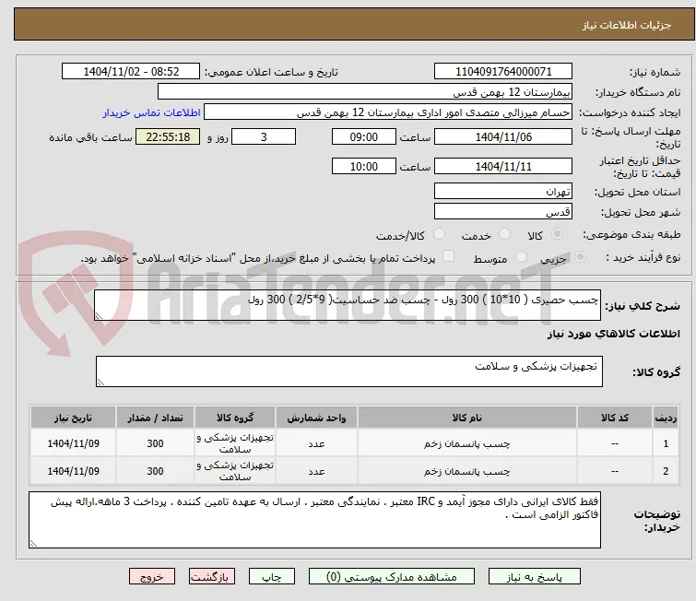Click the remaining days field showing 3

coord(264,136)
